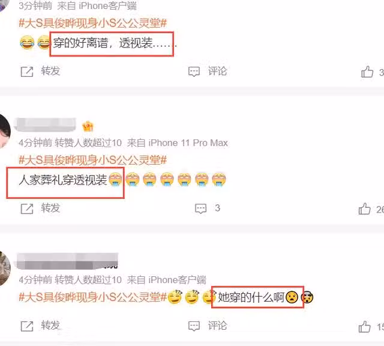Click the repost icon on the second post
Image resolution: width=384 pixels, height=346 pixels.
pyautogui.click(x=27, y=208)
